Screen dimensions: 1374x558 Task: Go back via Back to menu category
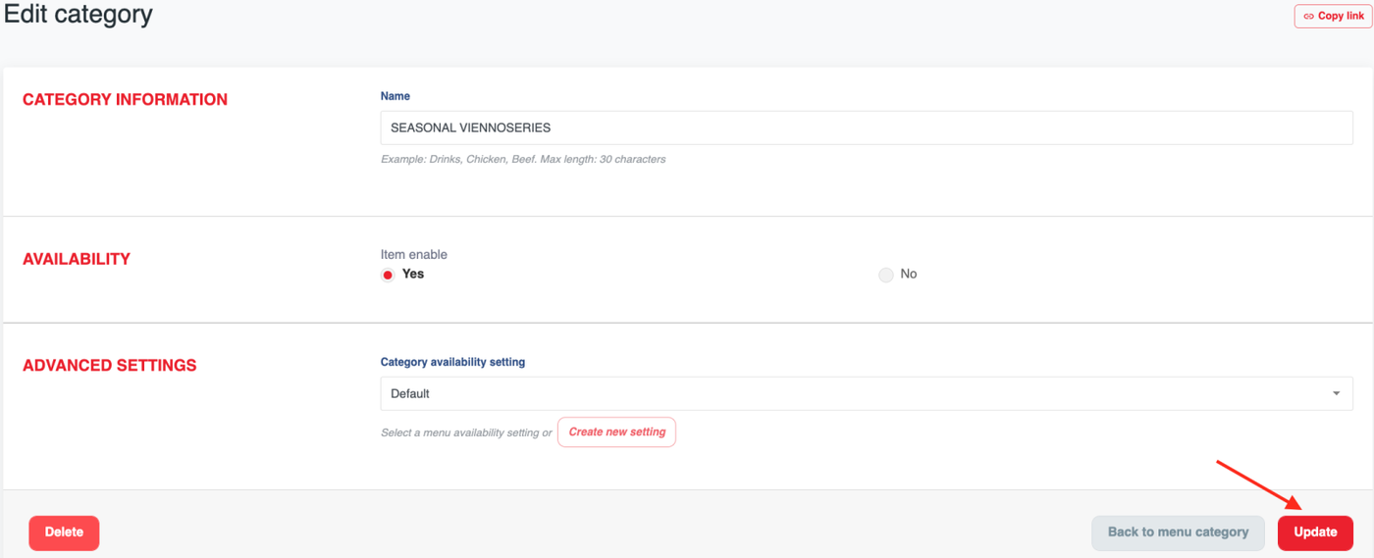[1178, 533]
